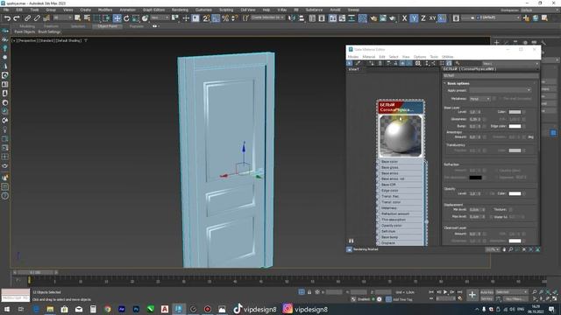Click the Mirror tool icon
This screenshot has width=561, height=315.
point(292,18)
